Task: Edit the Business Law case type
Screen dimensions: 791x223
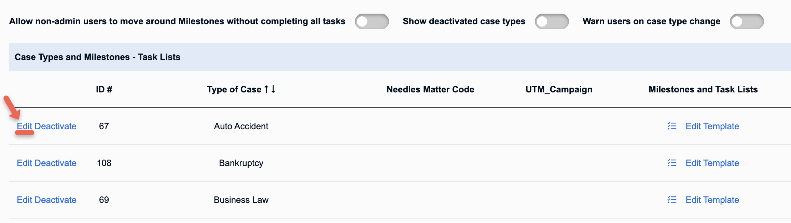Action: pos(25,200)
